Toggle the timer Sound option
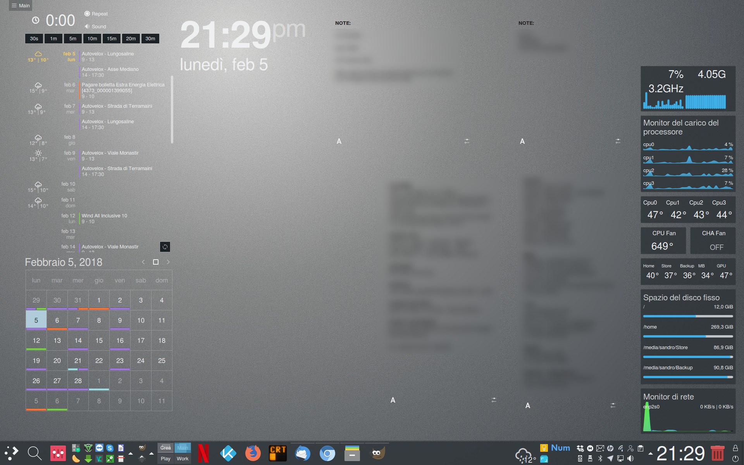 95,26
